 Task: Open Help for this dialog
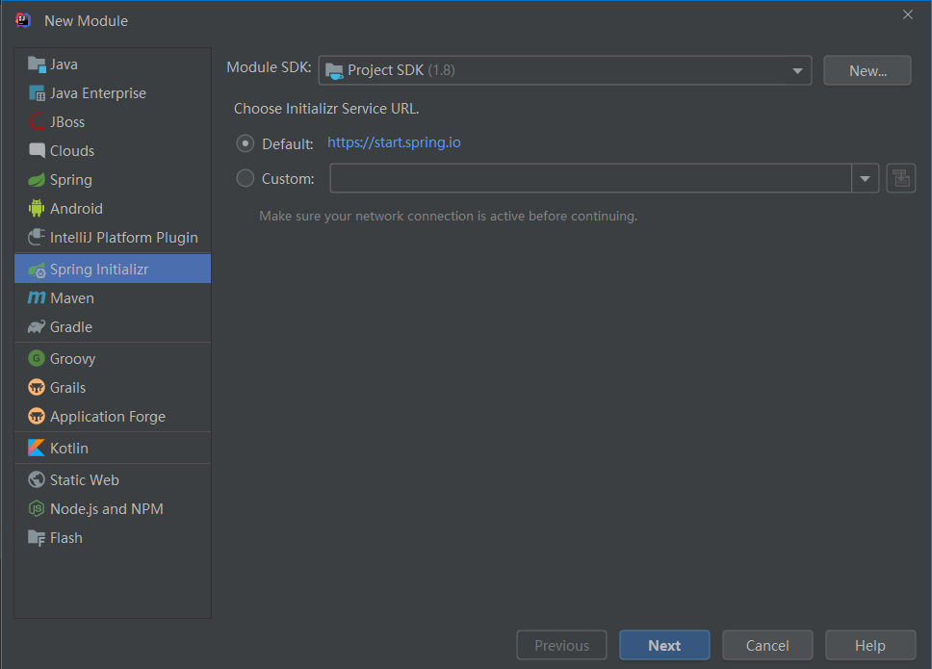(x=870, y=645)
